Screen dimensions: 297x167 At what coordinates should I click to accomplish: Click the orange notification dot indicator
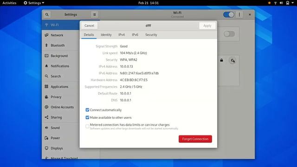269,3
